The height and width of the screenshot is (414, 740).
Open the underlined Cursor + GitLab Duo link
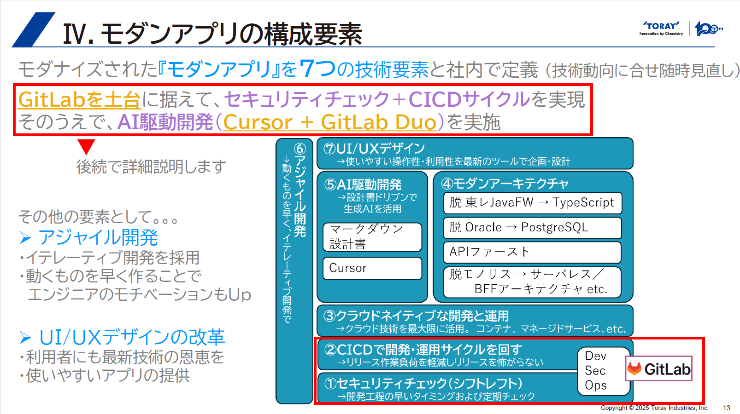(329, 122)
